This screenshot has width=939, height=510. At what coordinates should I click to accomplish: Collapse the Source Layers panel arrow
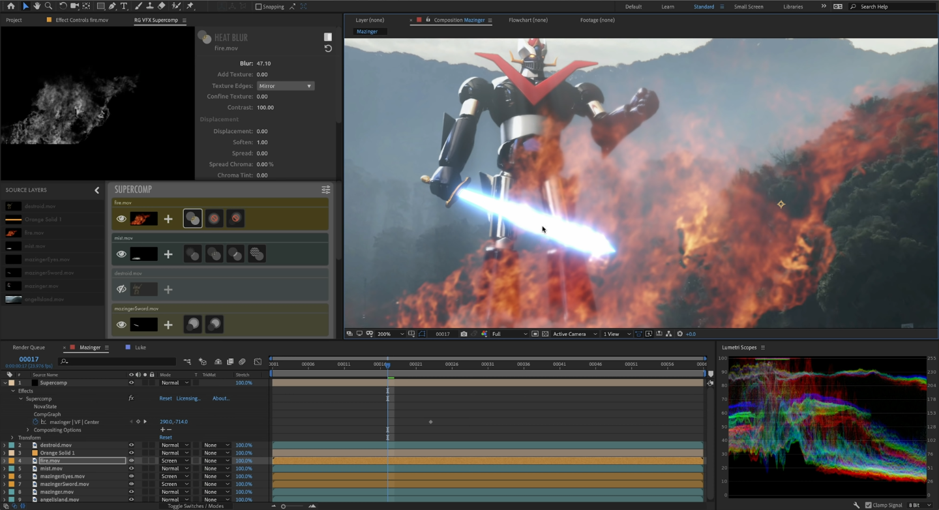[97, 190]
